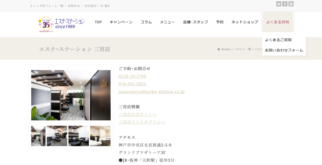Email sannomiya@esthe-station.co.jp link
The width and height of the screenshot is (322, 165).
(x=152, y=92)
